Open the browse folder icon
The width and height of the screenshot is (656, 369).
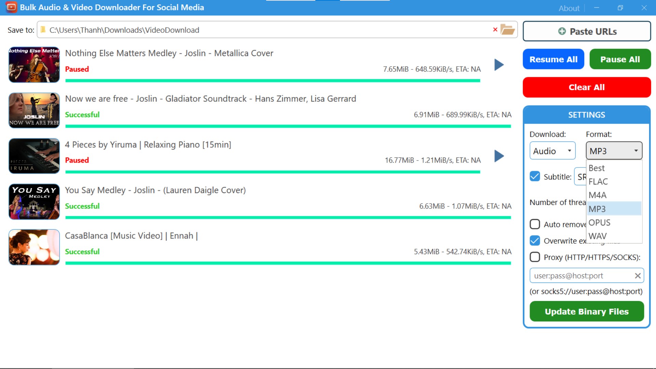pos(507,30)
